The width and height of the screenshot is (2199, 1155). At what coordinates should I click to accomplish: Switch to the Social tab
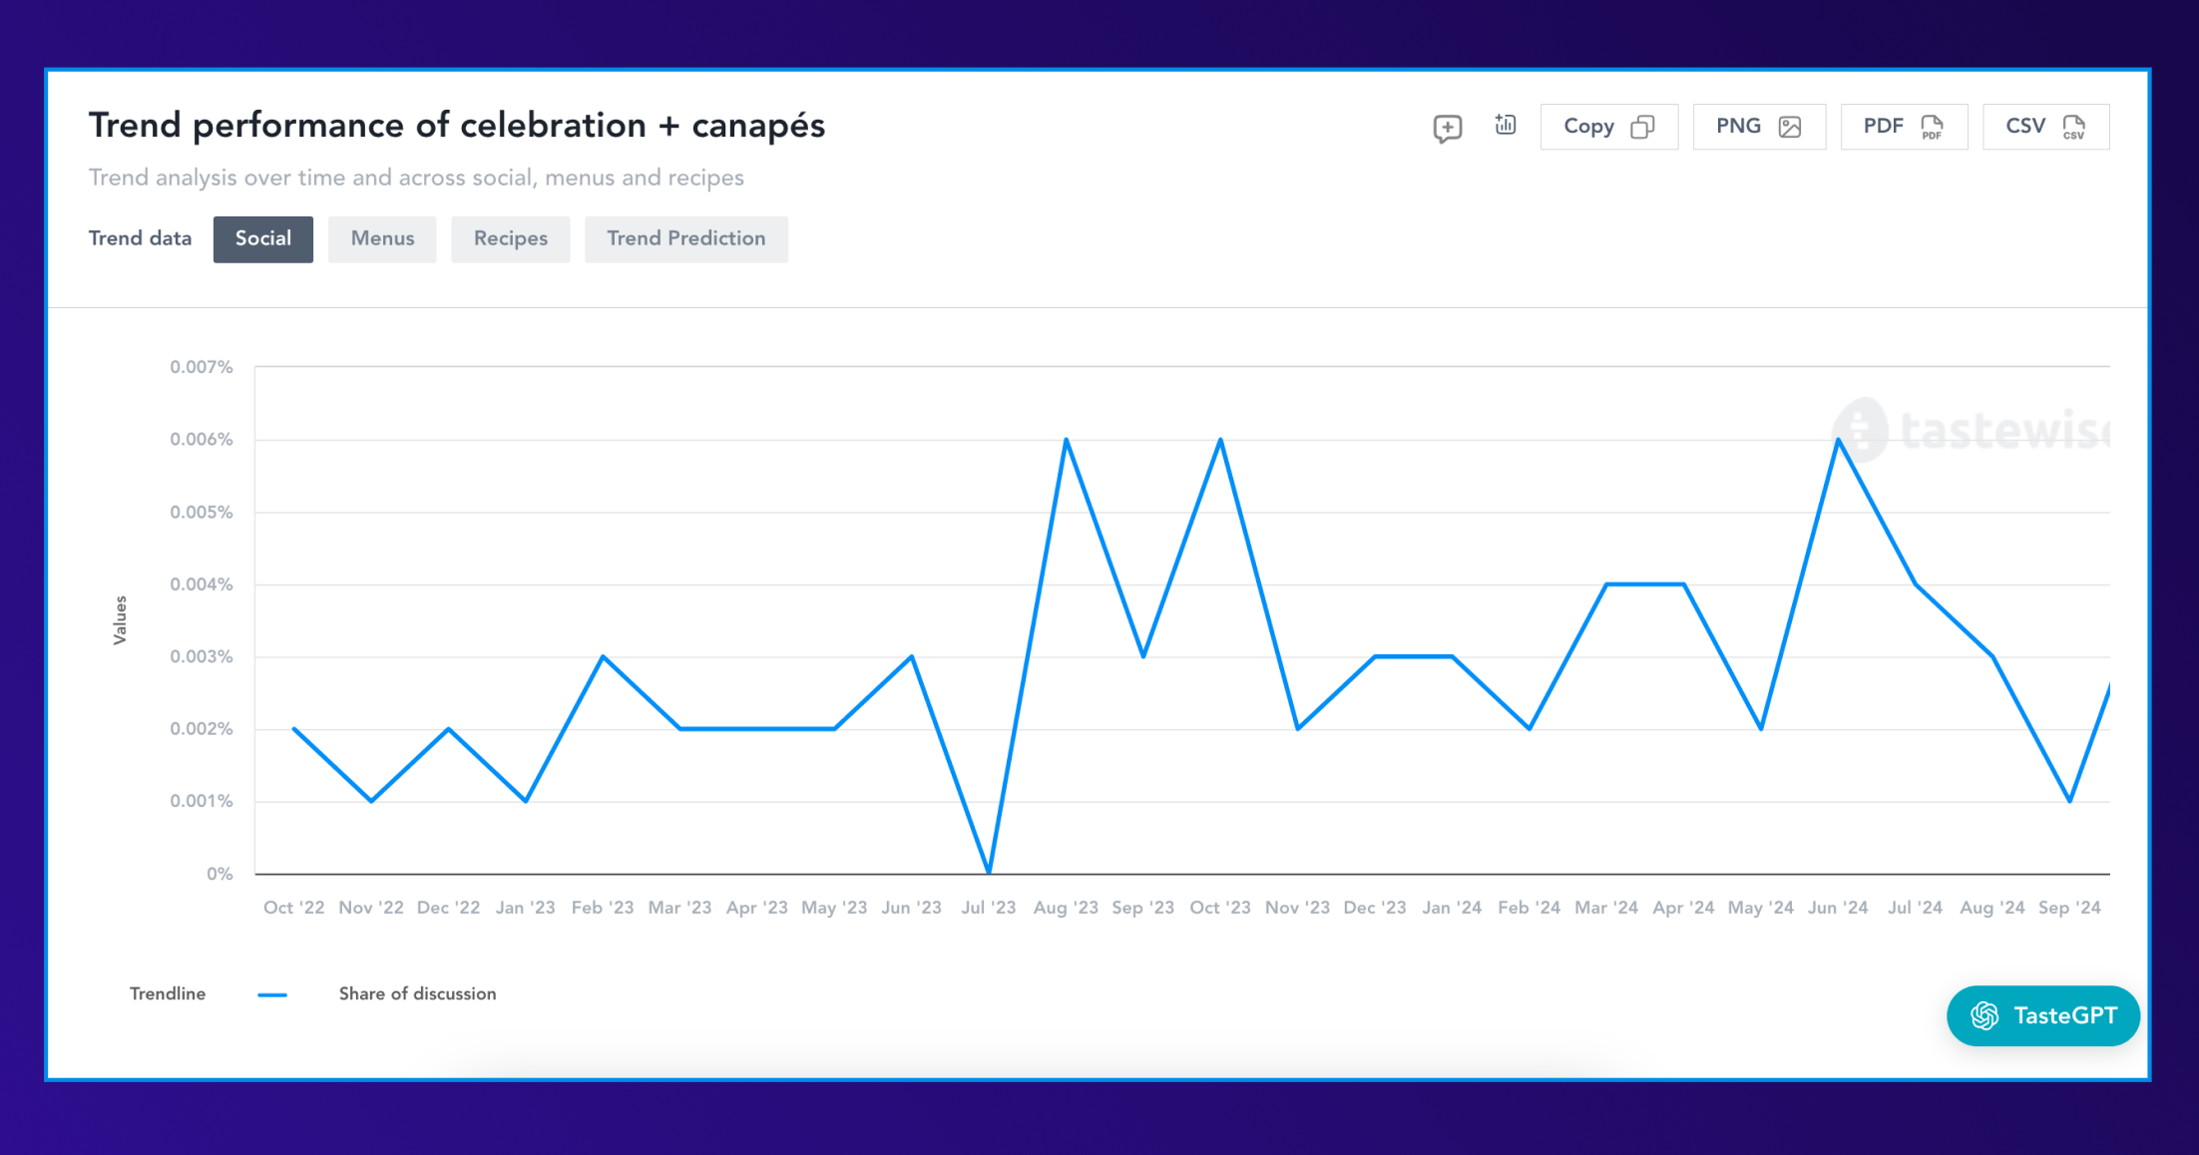pyautogui.click(x=261, y=238)
